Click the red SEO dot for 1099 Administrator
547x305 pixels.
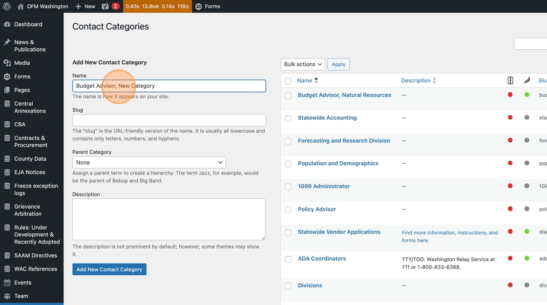(510, 186)
